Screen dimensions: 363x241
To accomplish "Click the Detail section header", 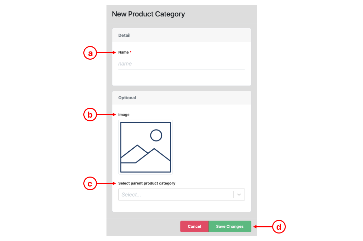I will 182,35.
